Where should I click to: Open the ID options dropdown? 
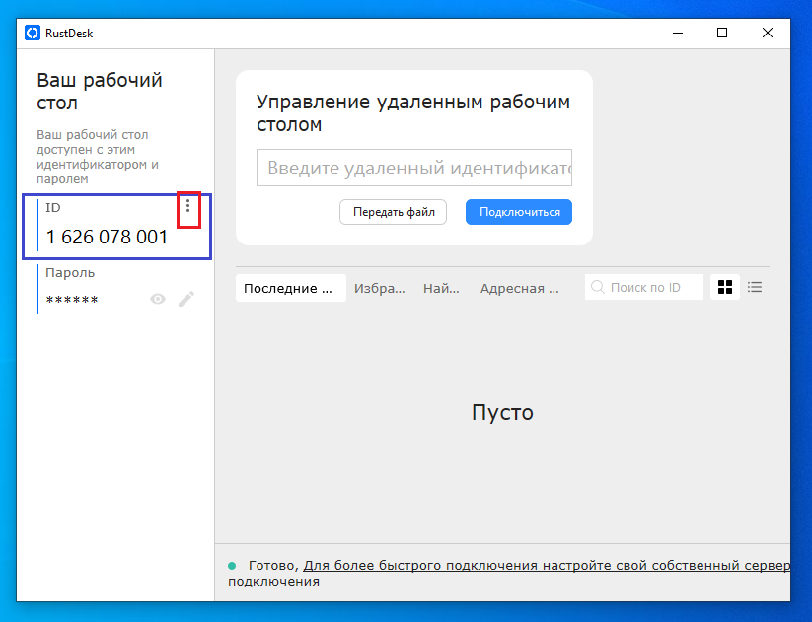(188, 208)
